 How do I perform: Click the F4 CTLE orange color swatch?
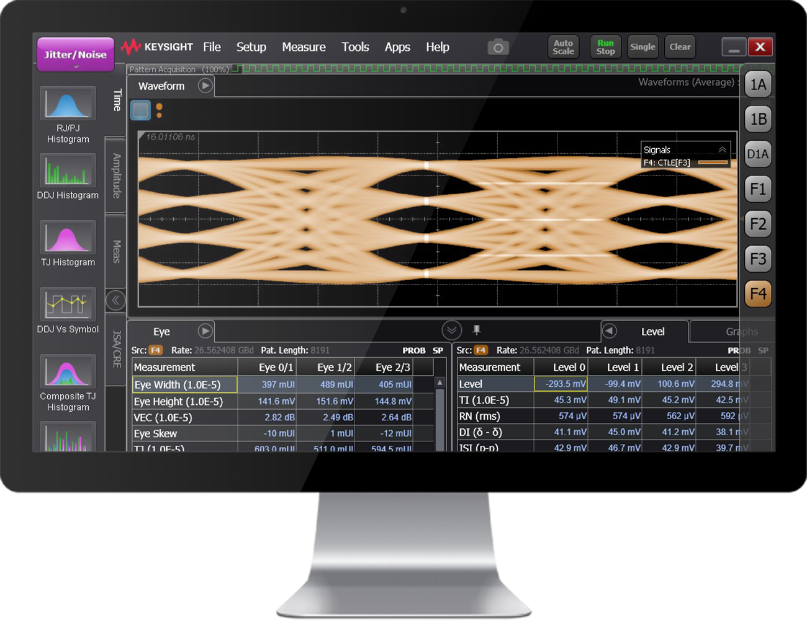coord(713,162)
